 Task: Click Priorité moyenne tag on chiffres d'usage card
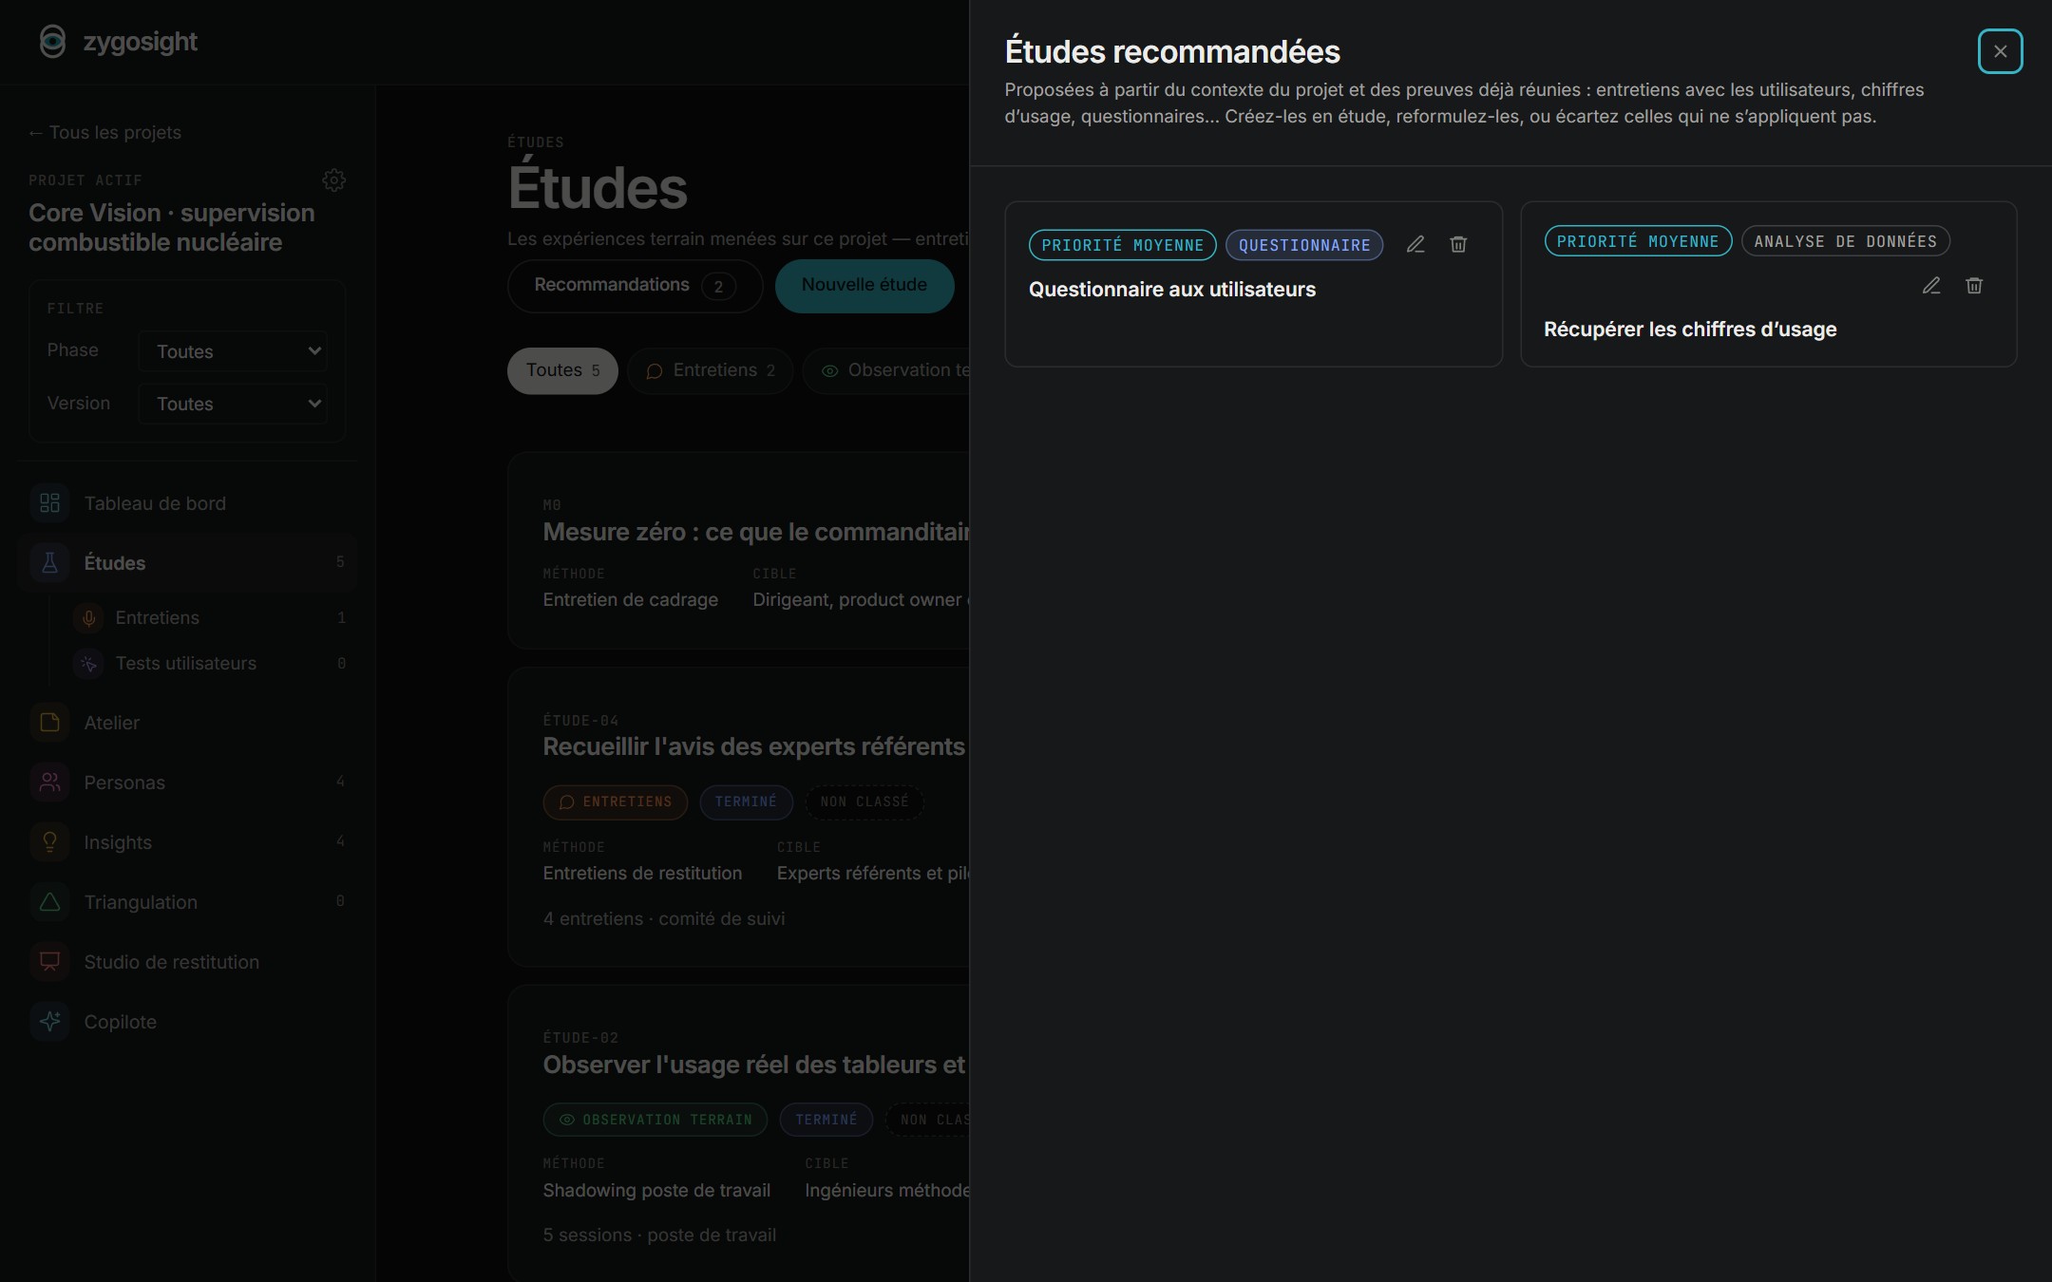[1638, 241]
